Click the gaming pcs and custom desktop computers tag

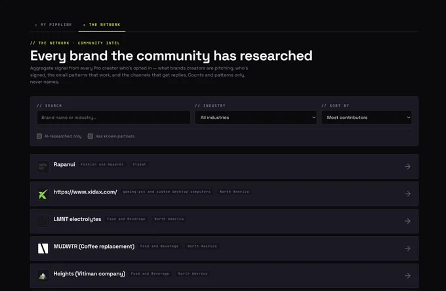point(167,192)
